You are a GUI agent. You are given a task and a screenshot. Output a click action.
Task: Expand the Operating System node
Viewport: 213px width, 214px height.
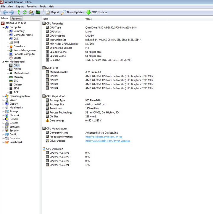pos(3,96)
